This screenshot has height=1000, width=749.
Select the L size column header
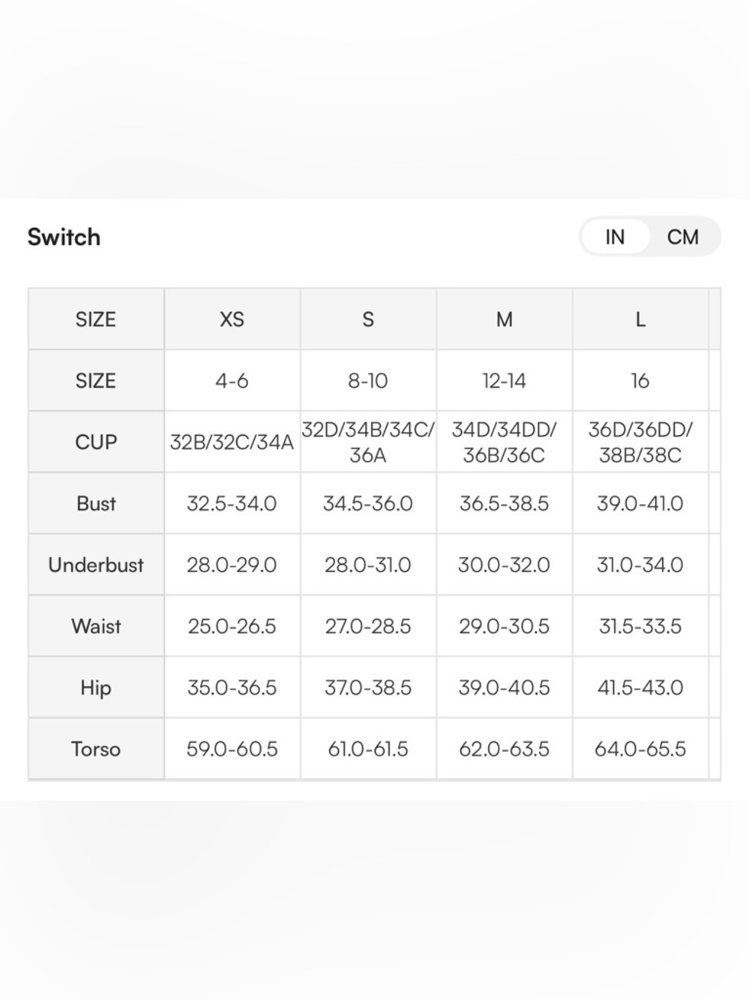[640, 320]
